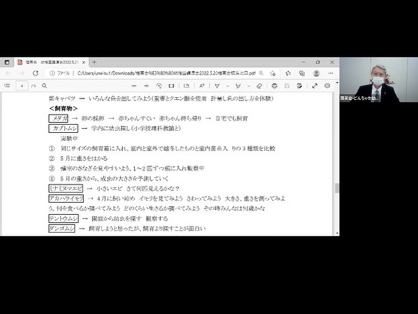
Task: Select the PDF browser tab
Action: pos(50,62)
